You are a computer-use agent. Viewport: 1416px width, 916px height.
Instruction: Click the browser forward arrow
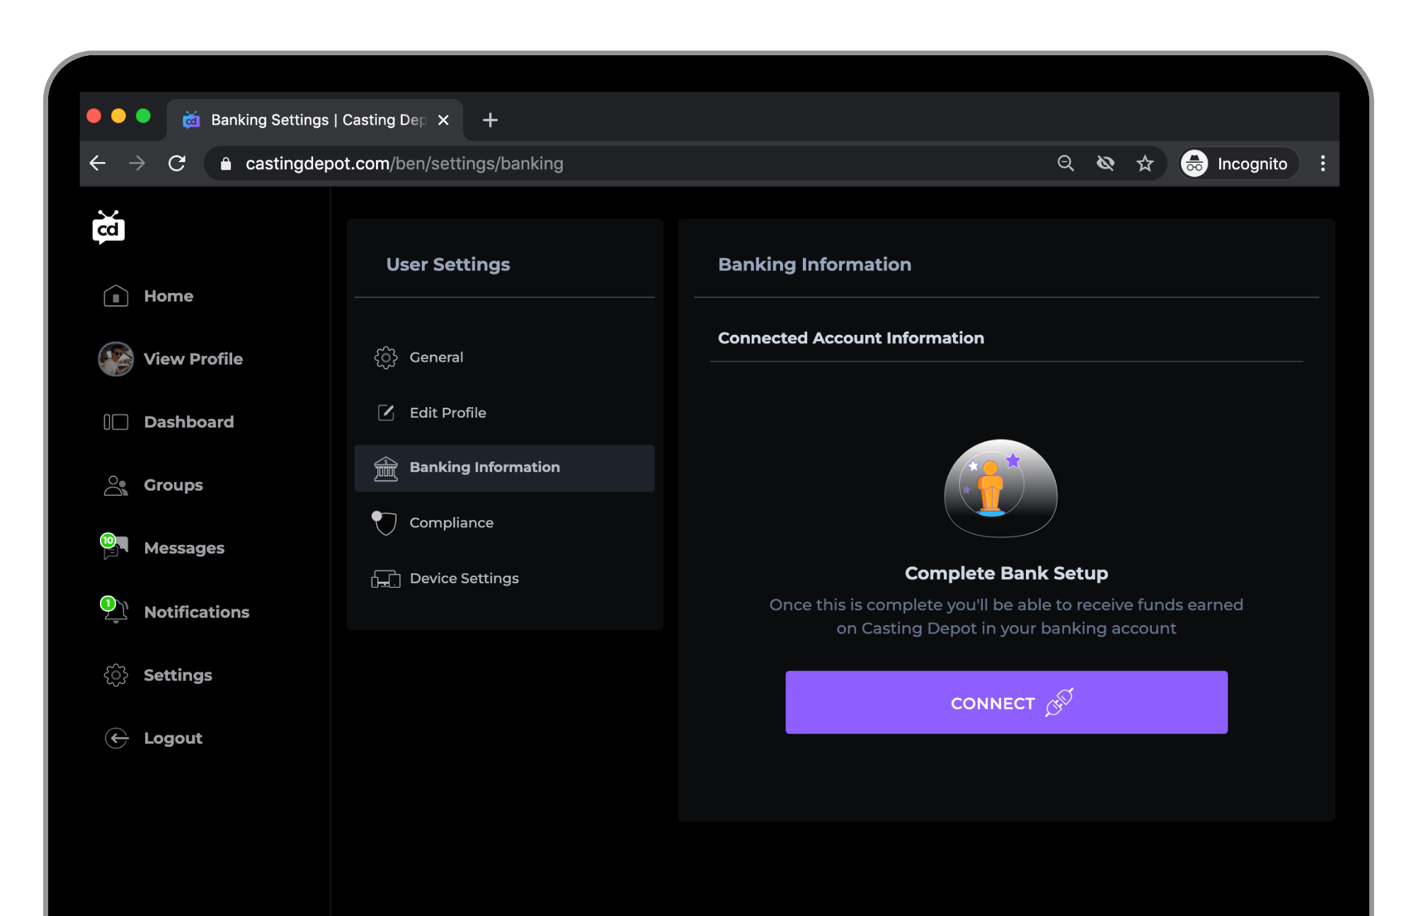[x=137, y=164]
